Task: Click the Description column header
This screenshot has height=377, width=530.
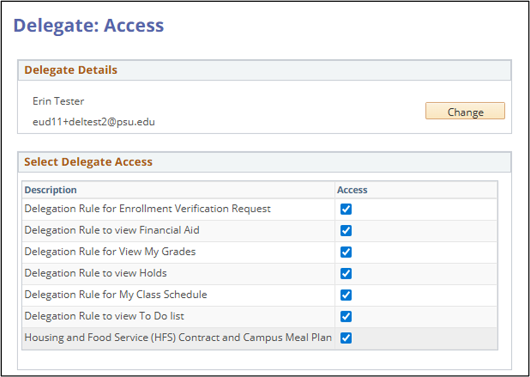Action: pyautogui.click(x=51, y=190)
